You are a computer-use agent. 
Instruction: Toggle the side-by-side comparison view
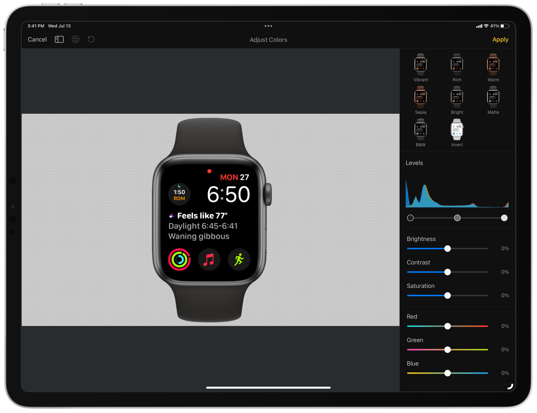coord(59,40)
